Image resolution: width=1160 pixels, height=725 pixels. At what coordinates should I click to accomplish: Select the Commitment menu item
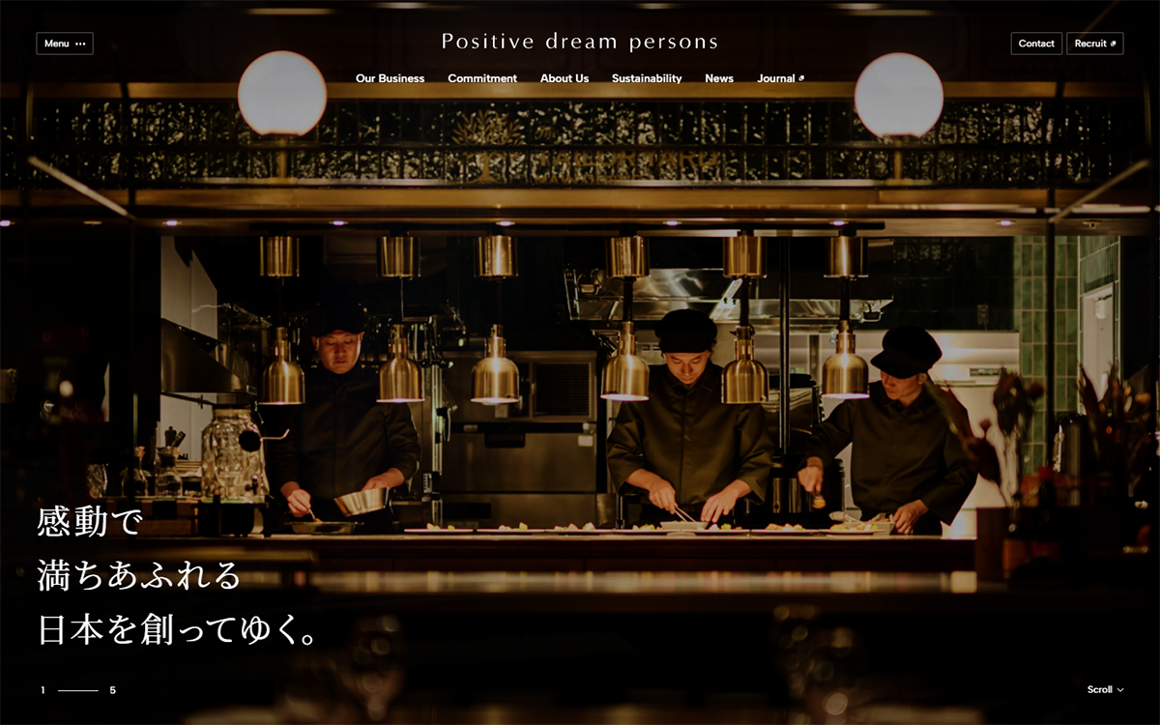(482, 78)
